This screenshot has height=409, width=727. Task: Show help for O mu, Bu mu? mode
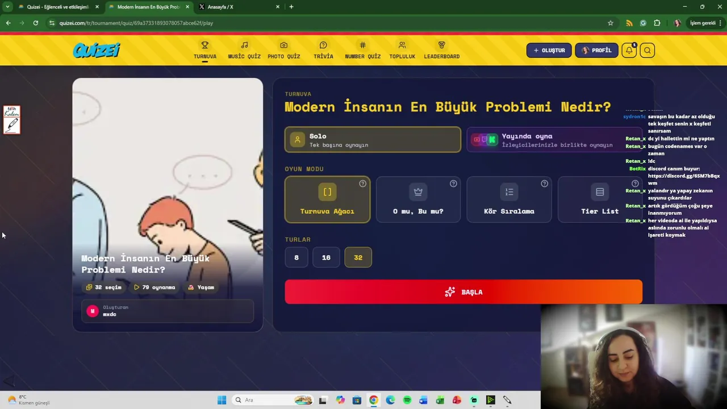coord(453,183)
